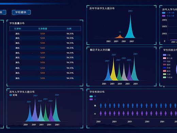
Task: Sort by the 生源地 column header
Action: pos(17,29)
